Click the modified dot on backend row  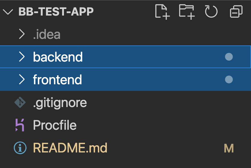[229, 57]
